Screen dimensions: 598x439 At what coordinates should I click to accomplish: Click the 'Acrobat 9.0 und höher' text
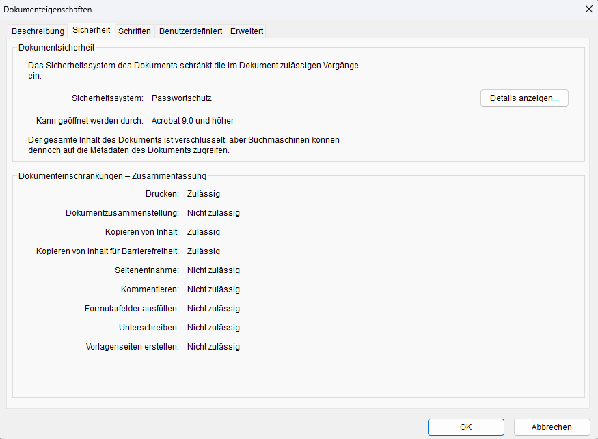(193, 121)
